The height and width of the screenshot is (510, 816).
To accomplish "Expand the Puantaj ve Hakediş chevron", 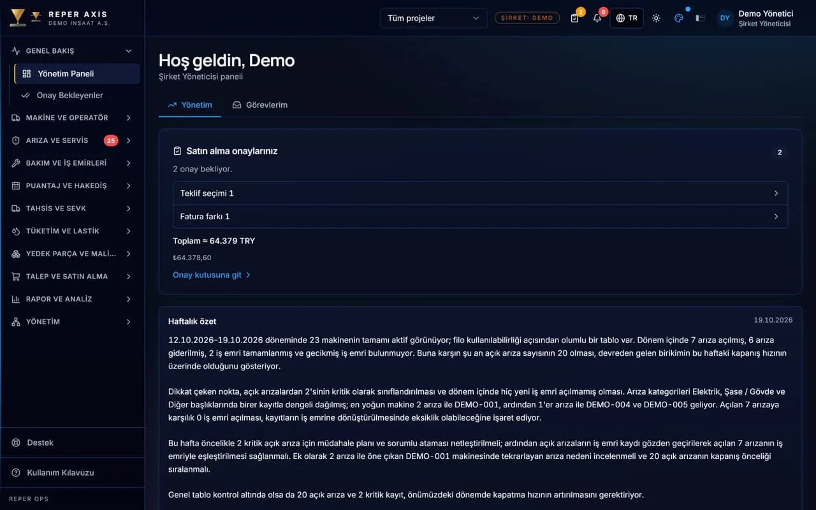I will click(129, 186).
